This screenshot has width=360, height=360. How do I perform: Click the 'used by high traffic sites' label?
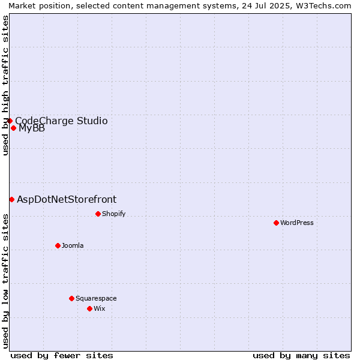point(5,85)
